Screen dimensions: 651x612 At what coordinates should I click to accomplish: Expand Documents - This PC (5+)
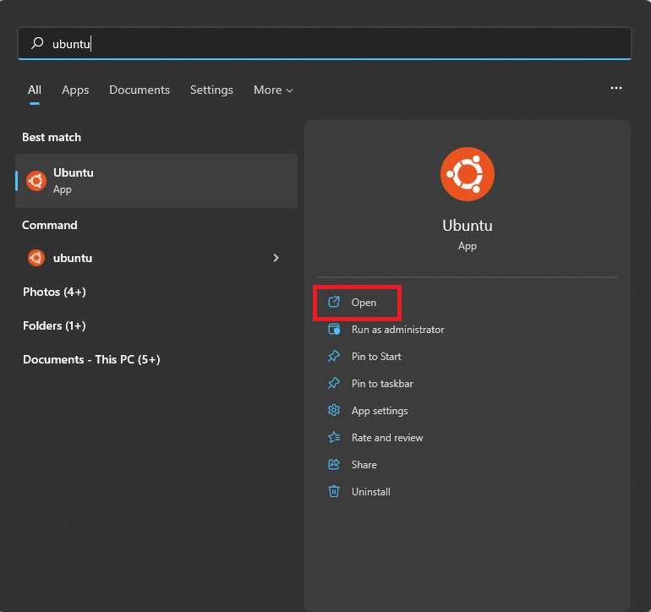pyautogui.click(x=91, y=359)
